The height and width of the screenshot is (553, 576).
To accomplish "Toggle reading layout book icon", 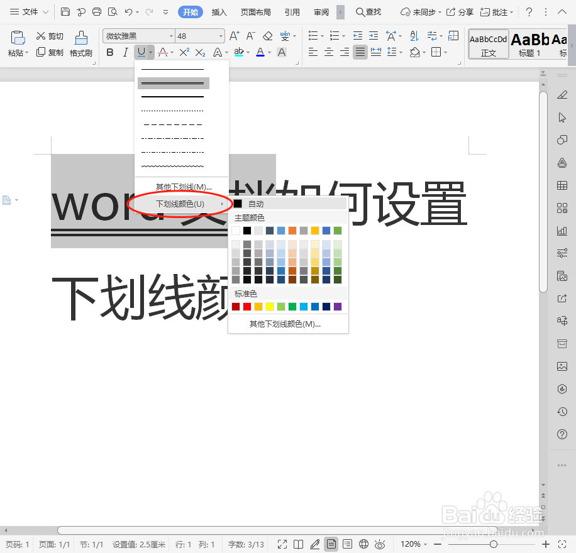I will [x=298, y=544].
